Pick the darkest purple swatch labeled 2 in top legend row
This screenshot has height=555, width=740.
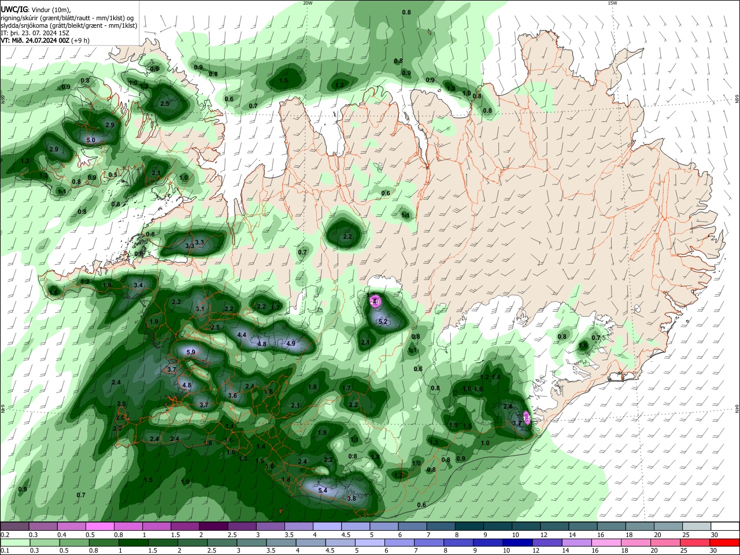point(213,526)
